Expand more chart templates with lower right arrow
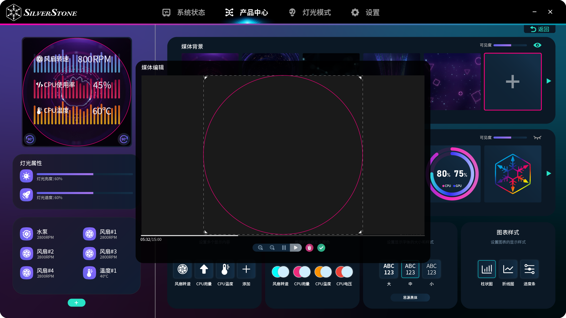Viewport: 566px width, 318px height. click(549, 173)
